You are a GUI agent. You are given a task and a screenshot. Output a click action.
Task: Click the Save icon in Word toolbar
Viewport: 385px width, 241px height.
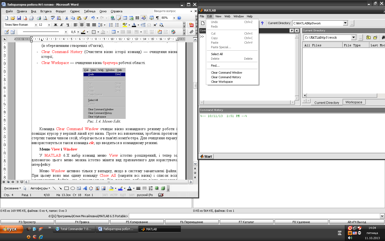pyautogui.click(x=19, y=18)
